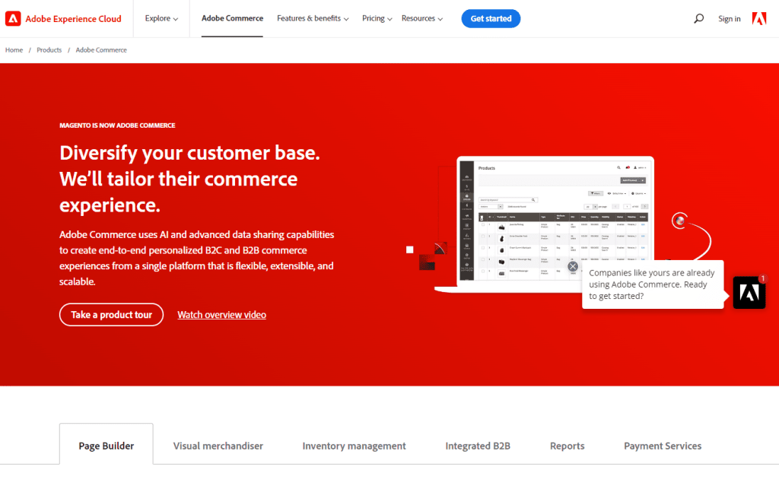Switch to Inventory management tab
Viewport: 779px width, 483px height.
click(x=354, y=446)
